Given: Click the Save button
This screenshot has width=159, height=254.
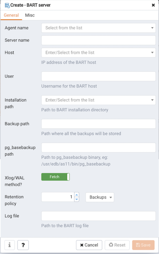Looking at the screenshot, I should [143, 245].
